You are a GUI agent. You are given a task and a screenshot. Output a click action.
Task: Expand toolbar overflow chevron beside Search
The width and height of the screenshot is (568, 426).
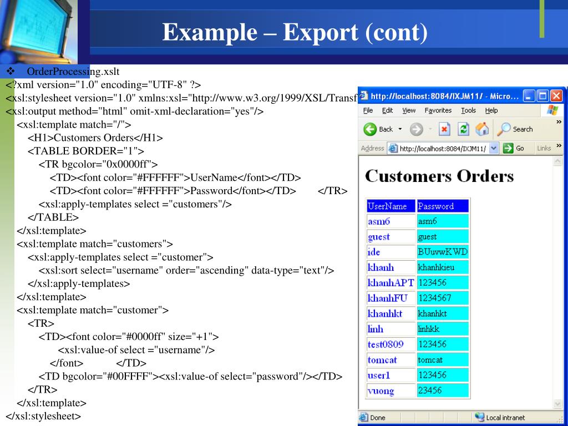(x=559, y=122)
